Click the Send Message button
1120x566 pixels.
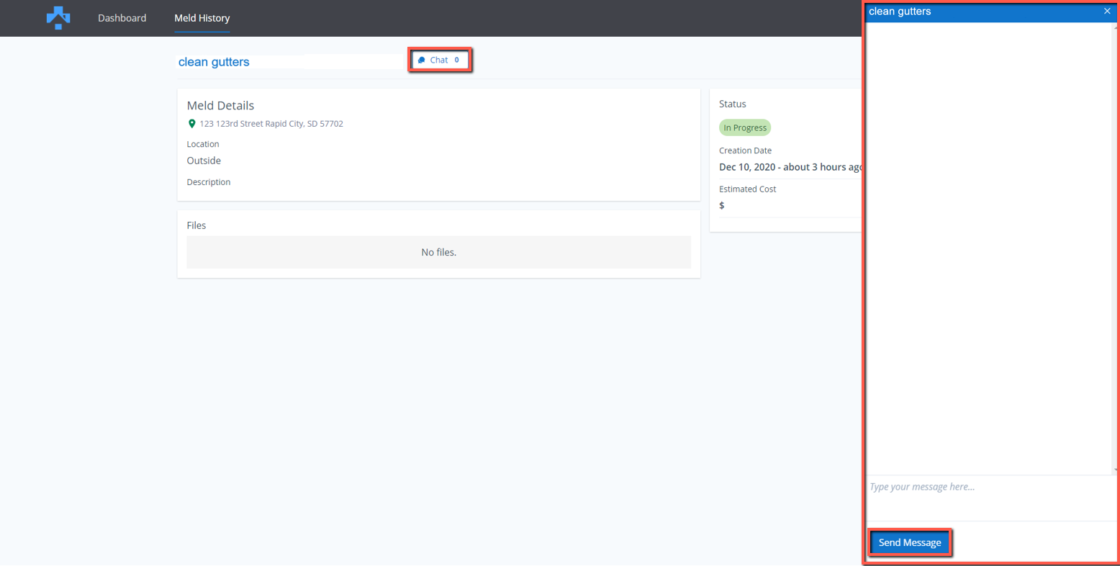click(x=910, y=542)
